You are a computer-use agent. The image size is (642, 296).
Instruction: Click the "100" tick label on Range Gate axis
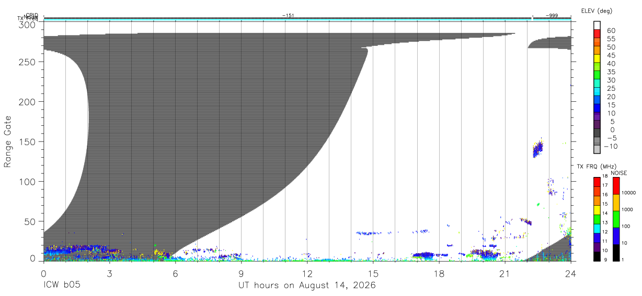(x=27, y=181)
